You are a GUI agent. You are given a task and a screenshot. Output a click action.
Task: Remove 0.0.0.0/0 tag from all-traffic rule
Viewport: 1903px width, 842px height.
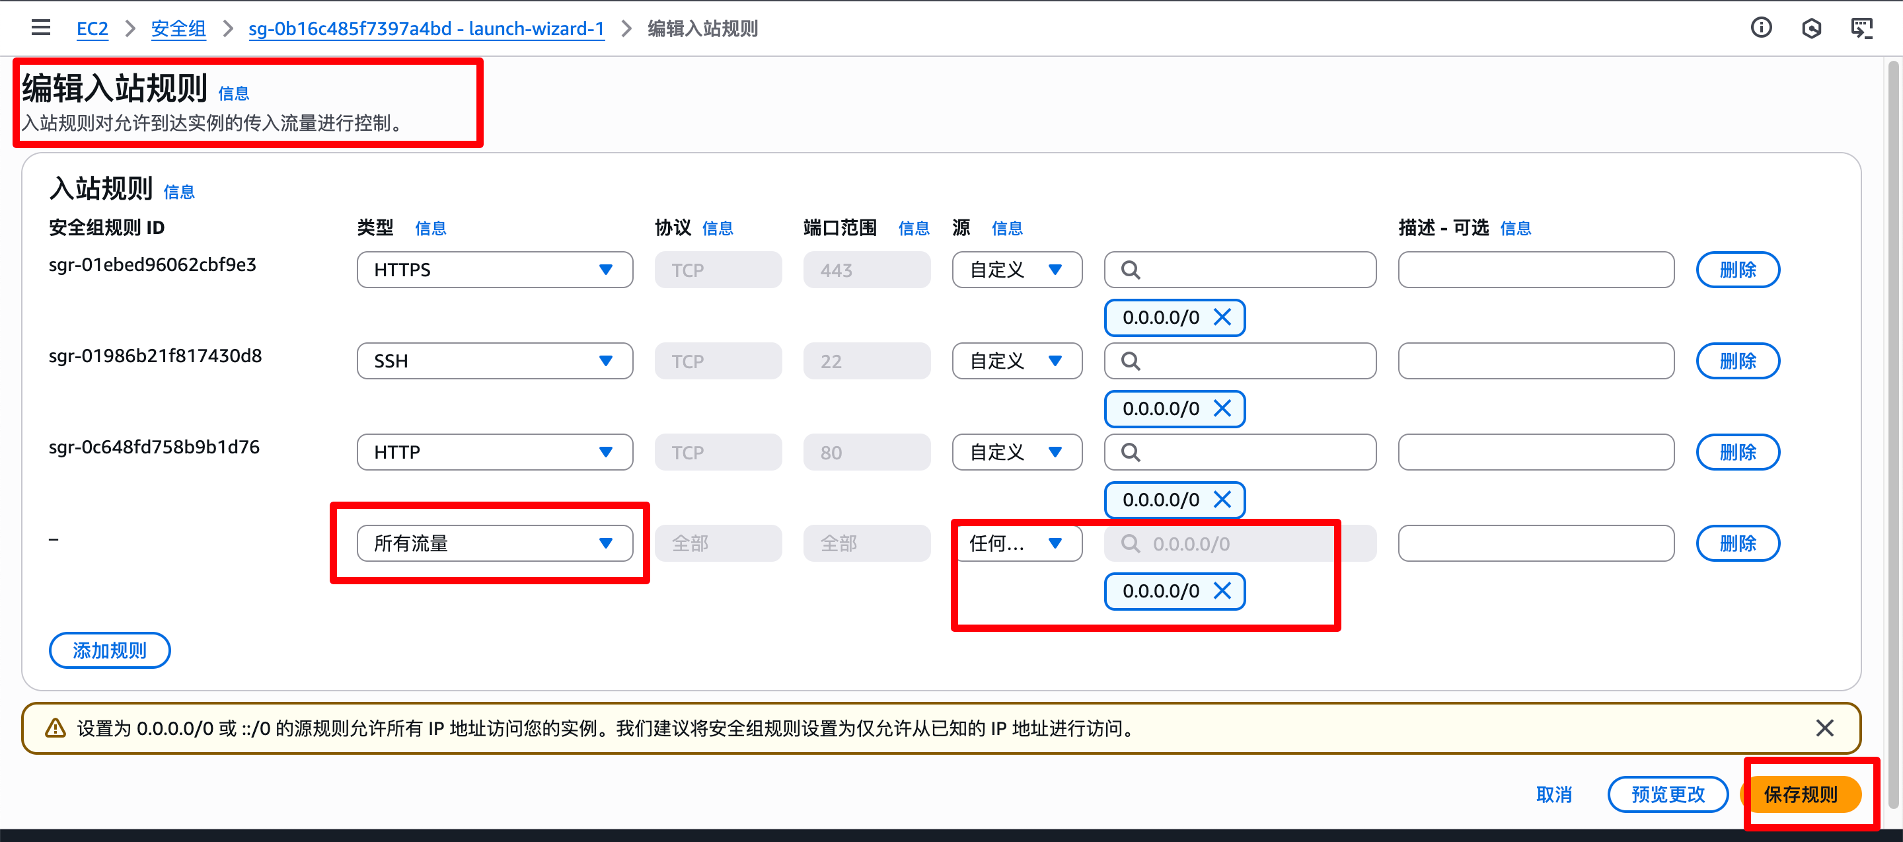tap(1222, 591)
